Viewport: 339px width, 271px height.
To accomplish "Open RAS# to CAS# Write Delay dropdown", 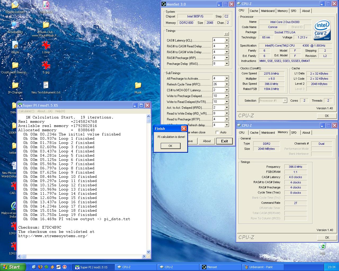I will click(x=227, y=52).
